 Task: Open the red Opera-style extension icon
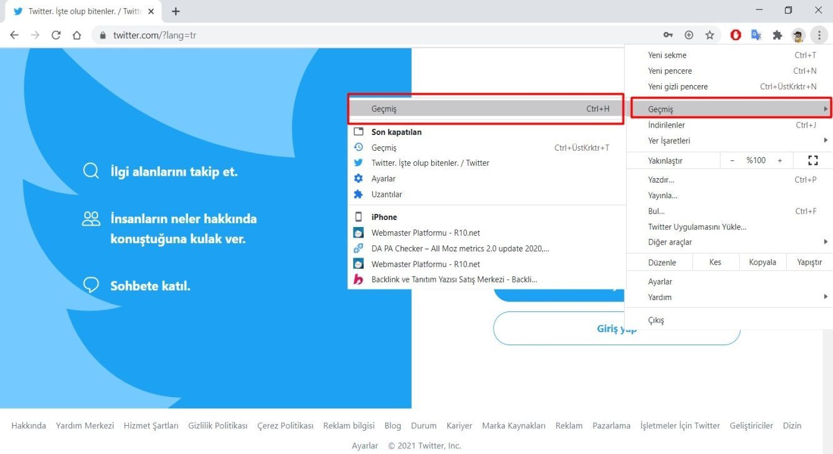[736, 35]
